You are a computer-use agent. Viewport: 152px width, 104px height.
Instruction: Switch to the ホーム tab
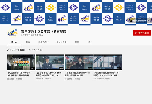tap(14, 42)
